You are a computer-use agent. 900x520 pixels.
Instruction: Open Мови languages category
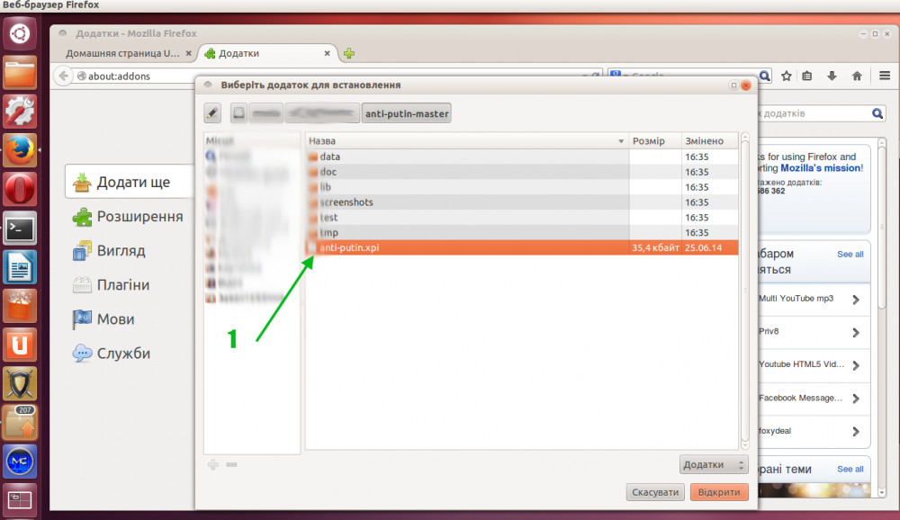pyautogui.click(x=103, y=319)
